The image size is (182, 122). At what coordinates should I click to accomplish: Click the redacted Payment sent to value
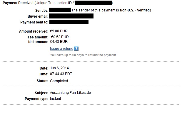click(69, 22)
